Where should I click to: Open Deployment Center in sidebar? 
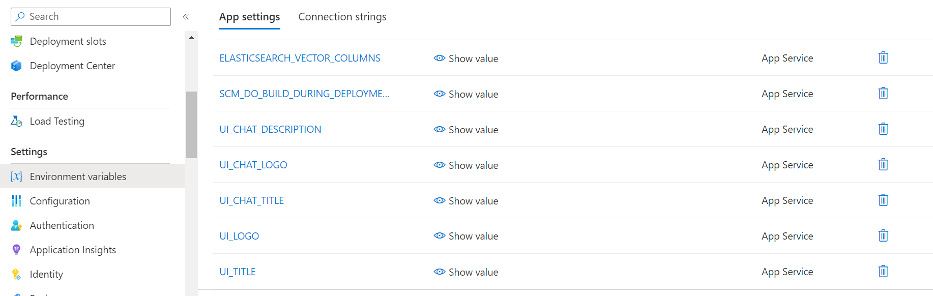click(x=72, y=66)
